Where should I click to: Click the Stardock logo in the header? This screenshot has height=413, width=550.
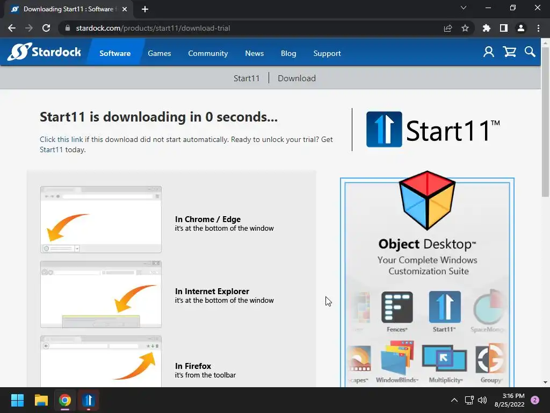click(44, 52)
